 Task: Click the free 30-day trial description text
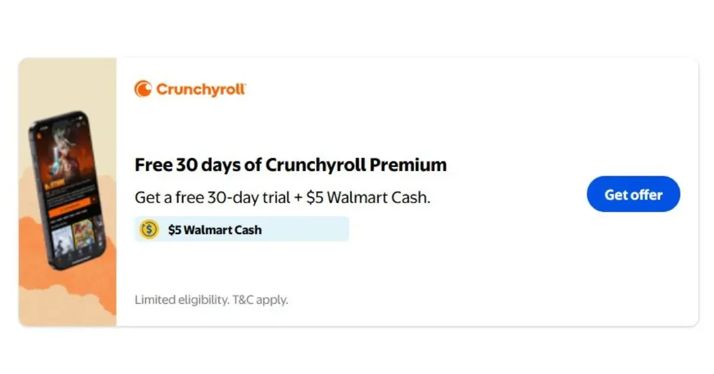[x=282, y=197]
